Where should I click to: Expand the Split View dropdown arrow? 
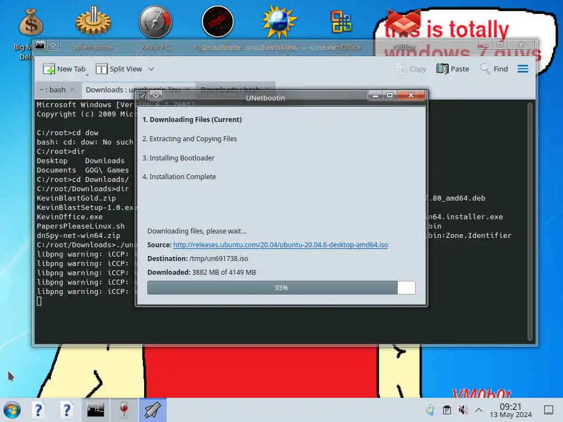pyautogui.click(x=151, y=69)
